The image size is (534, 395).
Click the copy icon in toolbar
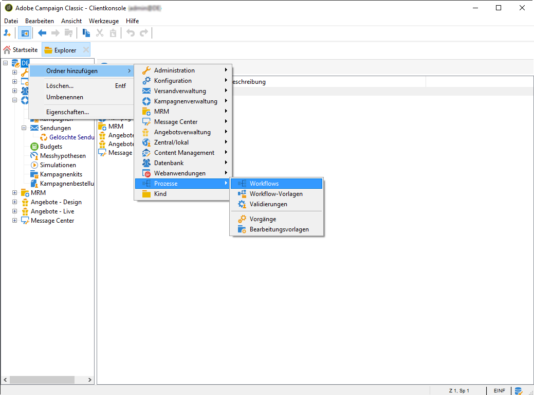tap(86, 33)
